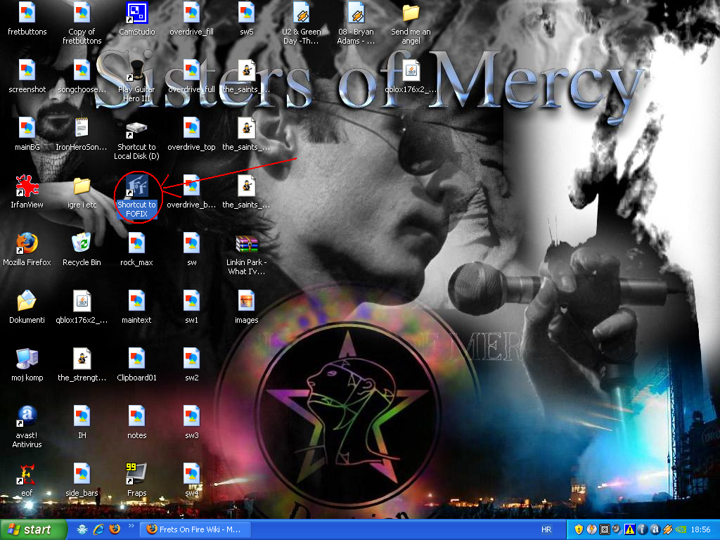
Task: Select the images file icon
Action: coord(247,307)
